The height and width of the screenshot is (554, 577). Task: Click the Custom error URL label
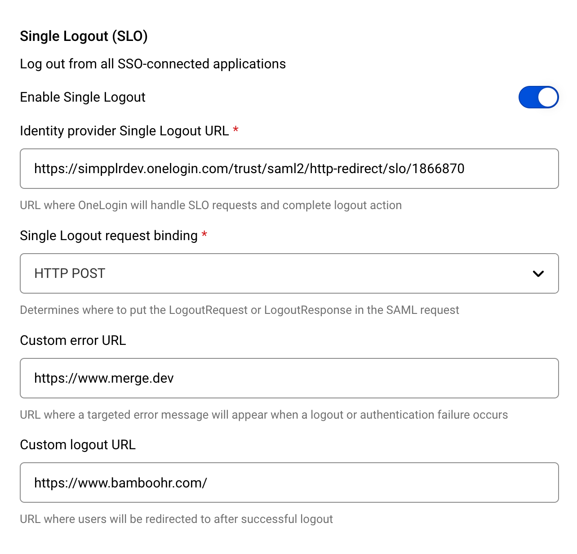(x=73, y=340)
